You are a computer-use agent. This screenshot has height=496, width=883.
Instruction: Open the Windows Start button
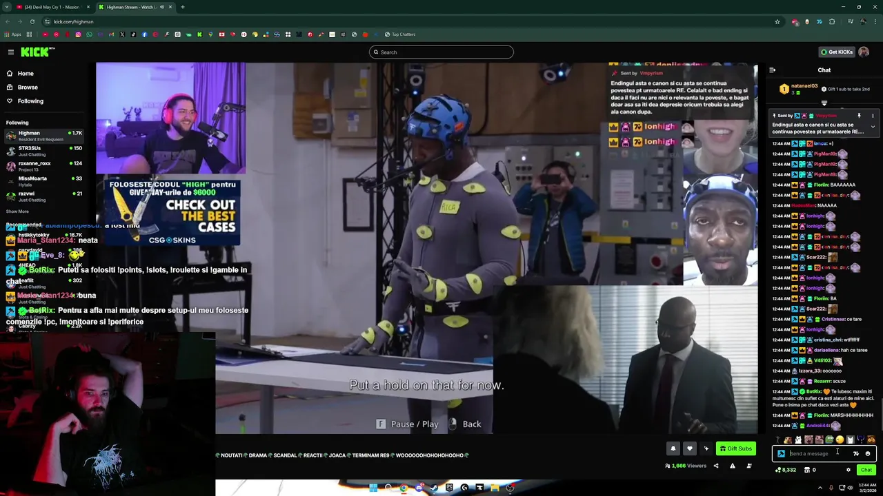click(x=373, y=488)
